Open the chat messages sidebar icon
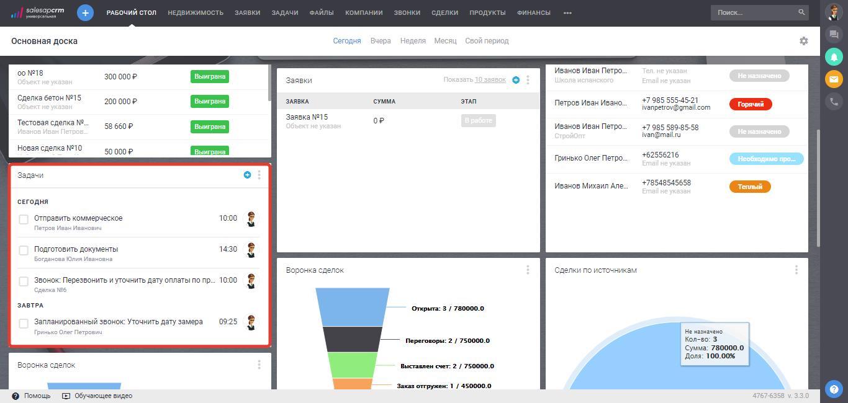 coord(834,35)
